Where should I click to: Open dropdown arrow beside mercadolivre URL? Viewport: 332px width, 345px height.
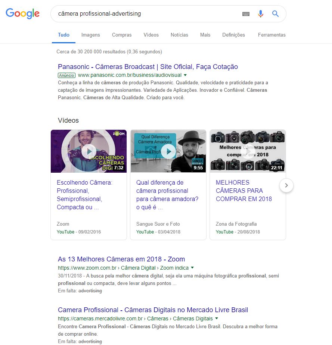pos(217,319)
